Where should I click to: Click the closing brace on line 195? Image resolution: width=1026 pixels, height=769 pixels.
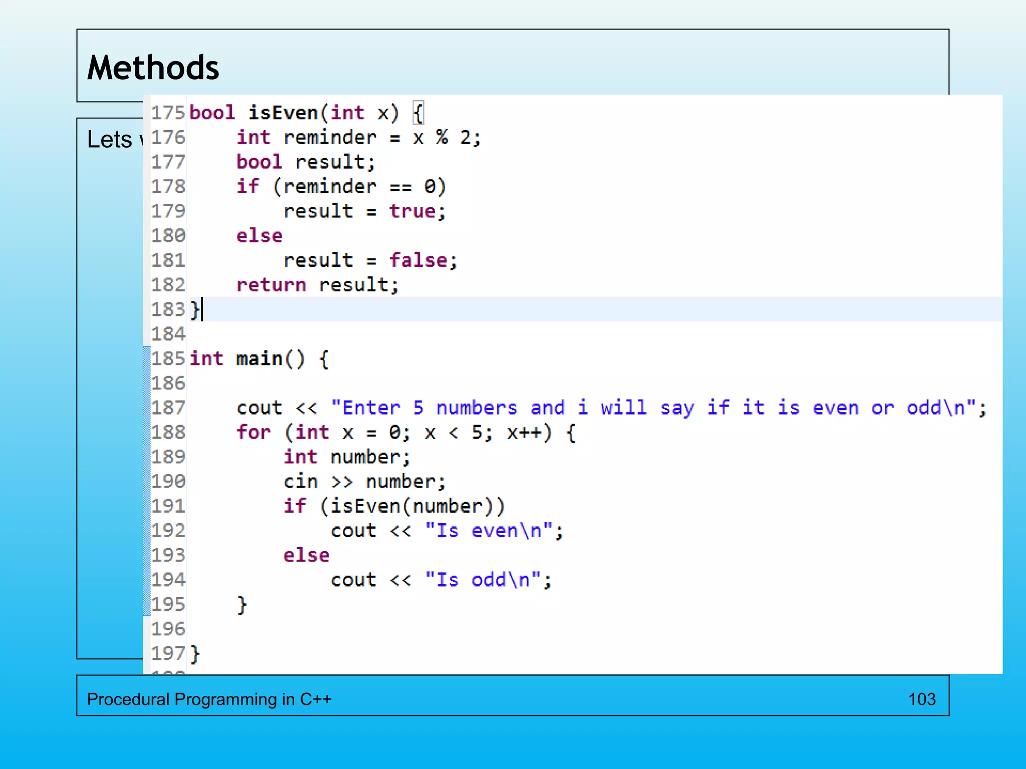[242, 604]
